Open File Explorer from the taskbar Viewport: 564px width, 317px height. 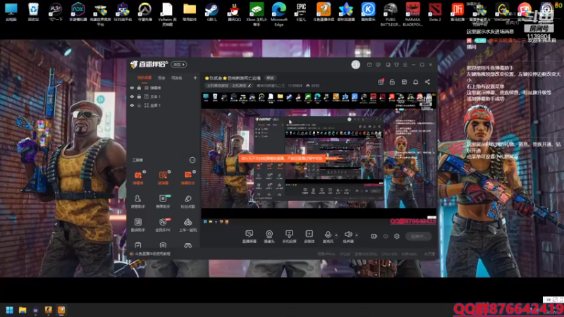point(23,310)
